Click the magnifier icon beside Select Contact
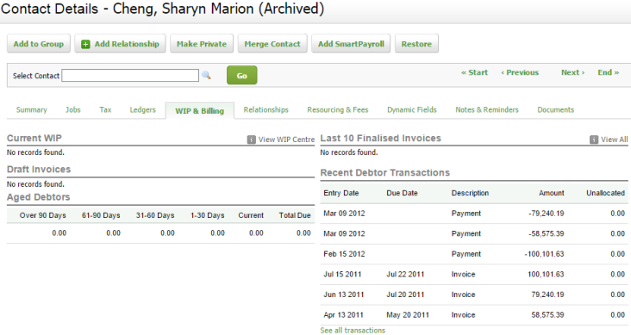Viewport: 631px width, 335px height. click(206, 75)
